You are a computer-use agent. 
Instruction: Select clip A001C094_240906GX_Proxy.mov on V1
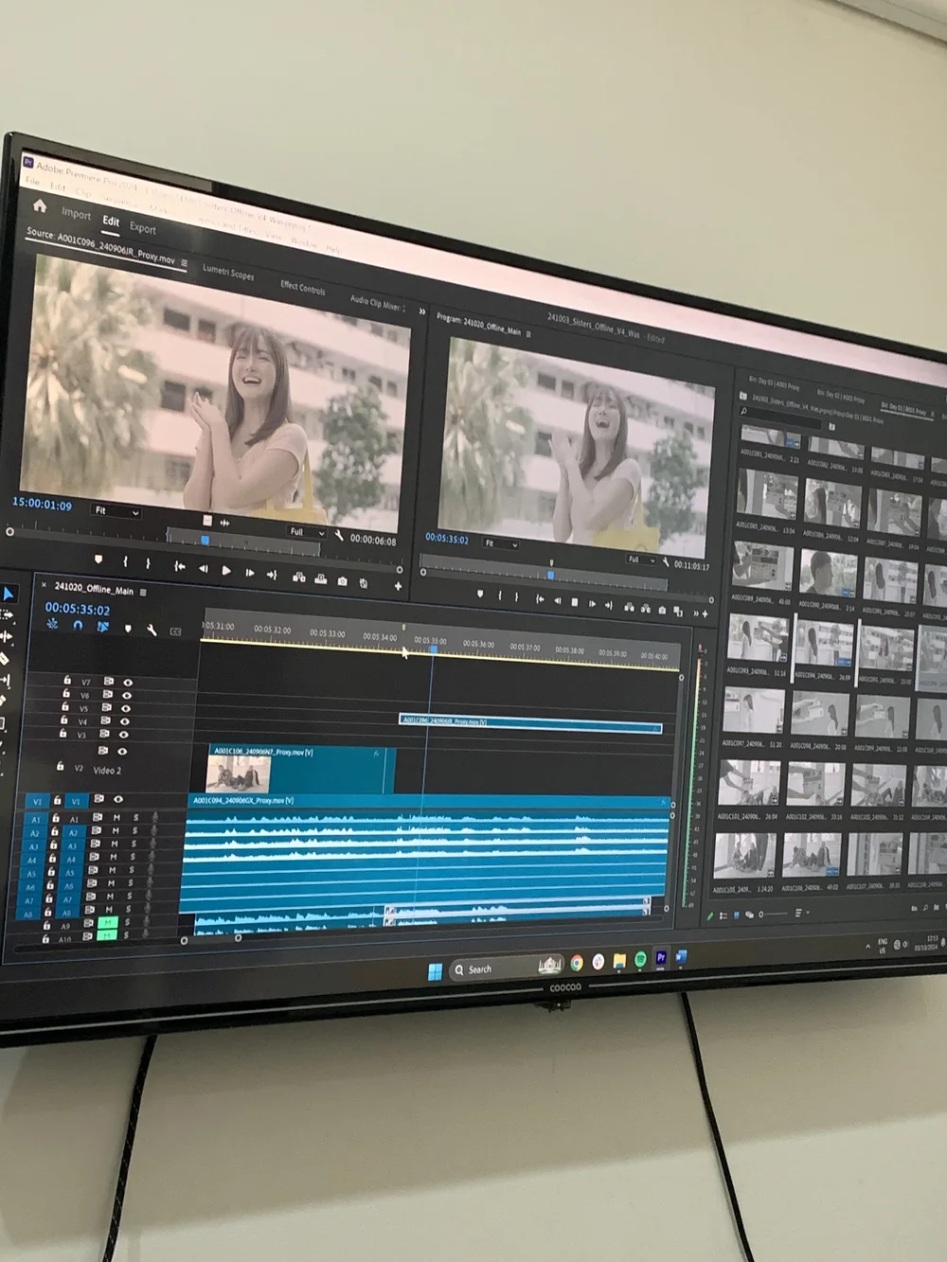tap(428, 802)
